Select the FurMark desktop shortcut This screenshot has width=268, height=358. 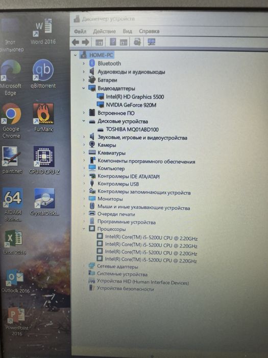[x=43, y=118]
